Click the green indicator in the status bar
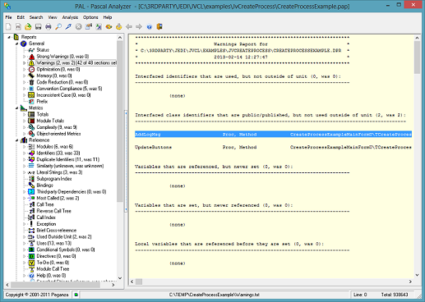 click(76, 295)
